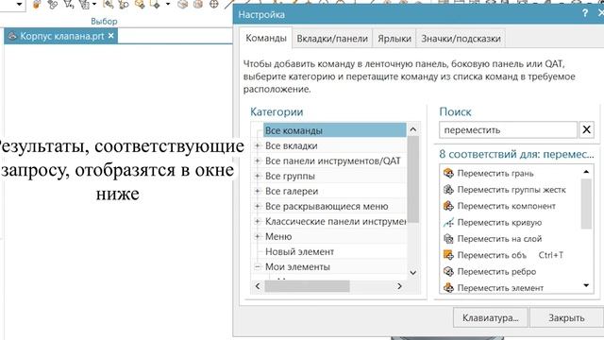This screenshot has height=340, width=604.
Task: Click categories list scroll up arrow
Action: [x=413, y=129]
